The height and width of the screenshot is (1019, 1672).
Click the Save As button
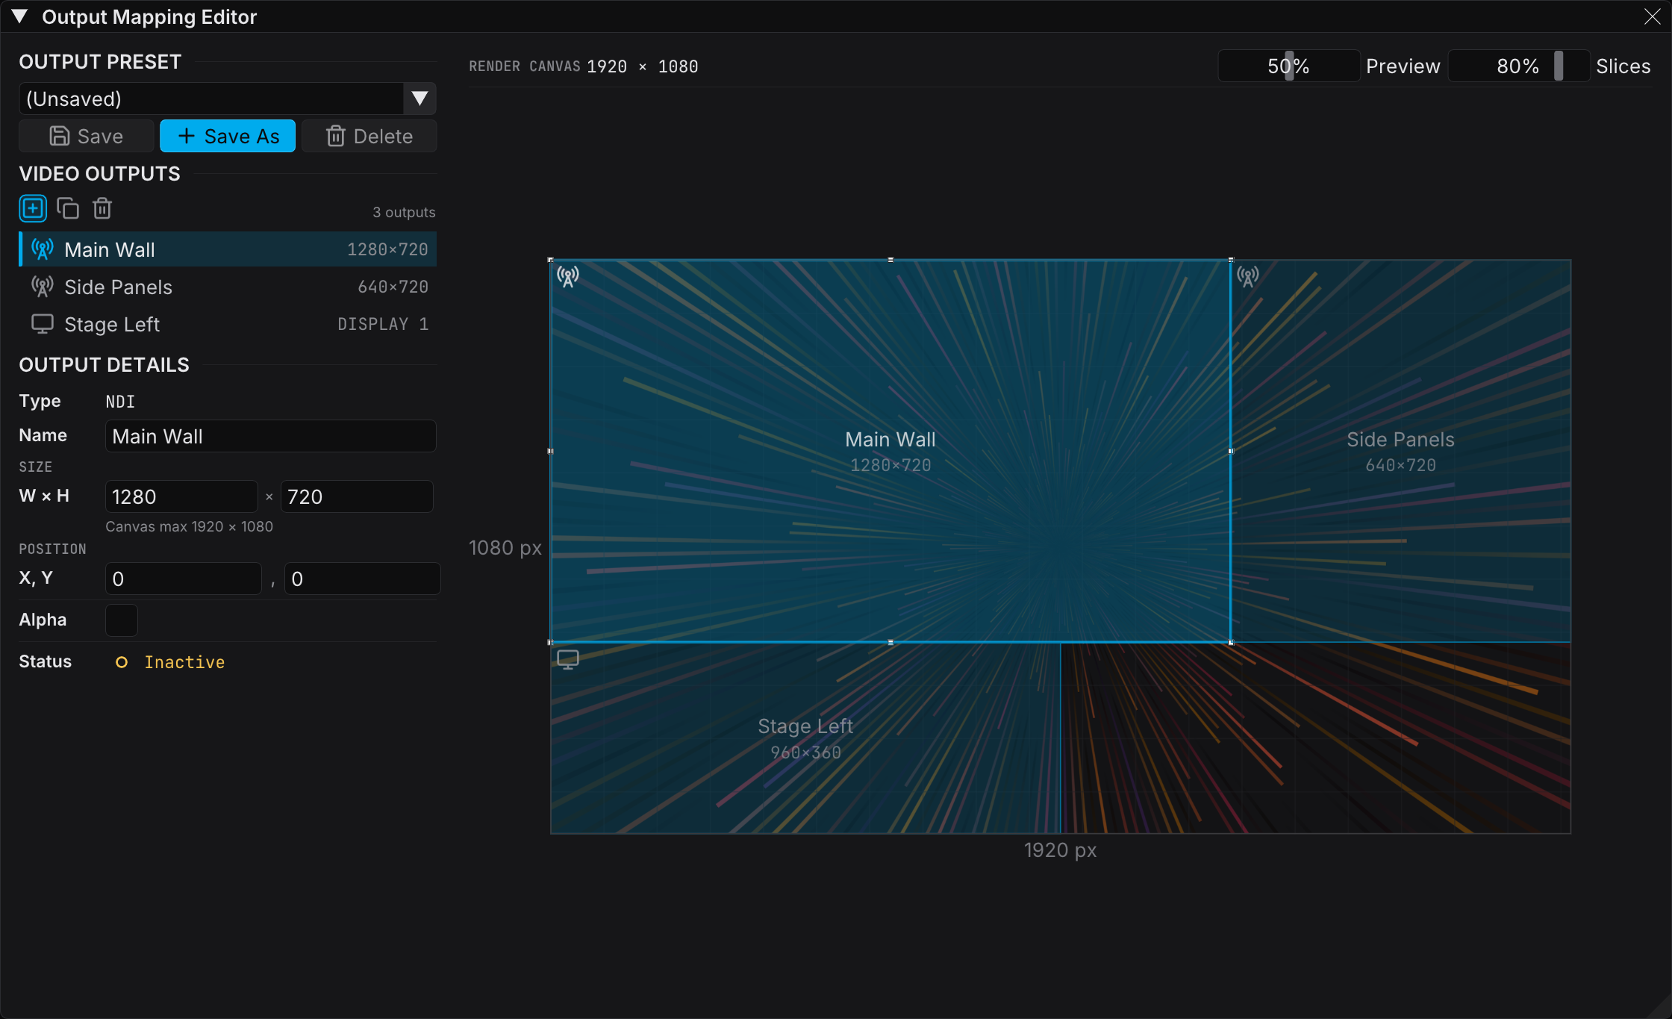pyautogui.click(x=228, y=136)
